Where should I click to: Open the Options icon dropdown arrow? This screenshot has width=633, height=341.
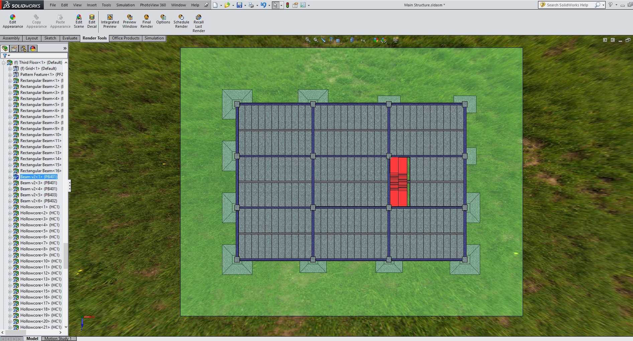coord(309,5)
